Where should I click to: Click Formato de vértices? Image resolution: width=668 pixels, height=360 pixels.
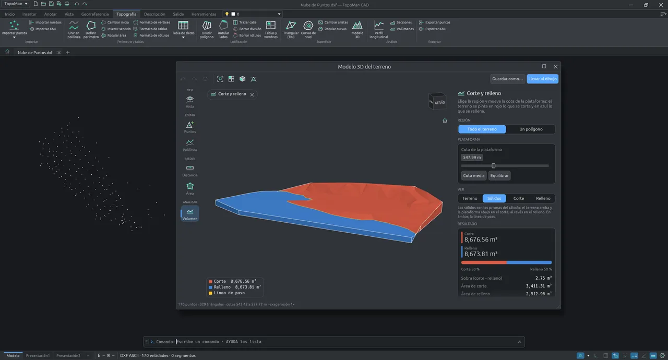(151, 22)
